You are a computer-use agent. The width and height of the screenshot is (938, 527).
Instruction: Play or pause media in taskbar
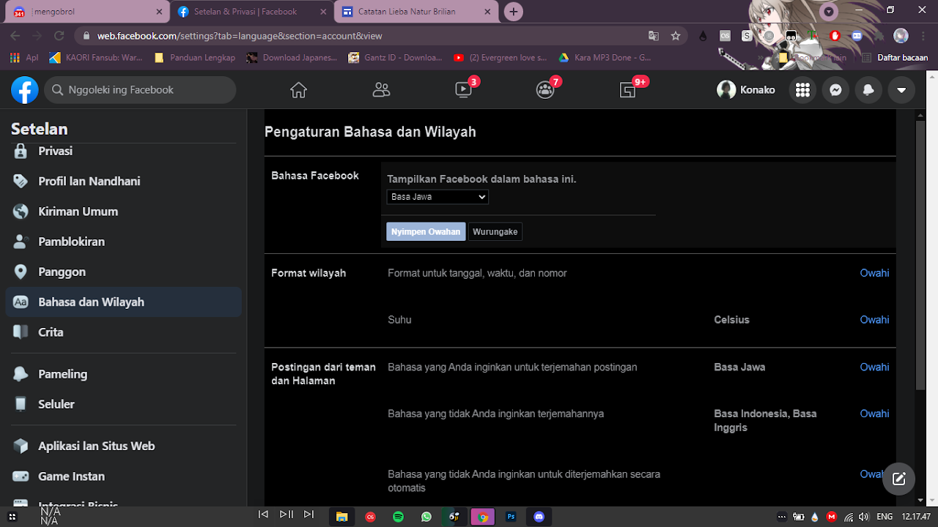287,515
